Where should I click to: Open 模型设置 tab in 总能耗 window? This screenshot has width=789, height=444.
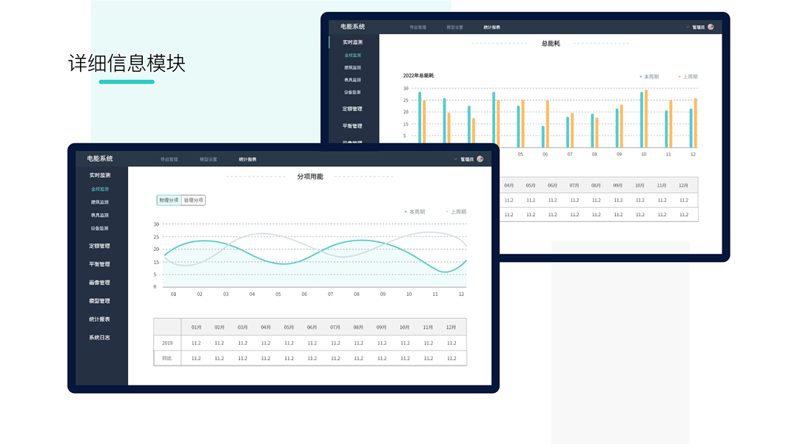click(455, 27)
